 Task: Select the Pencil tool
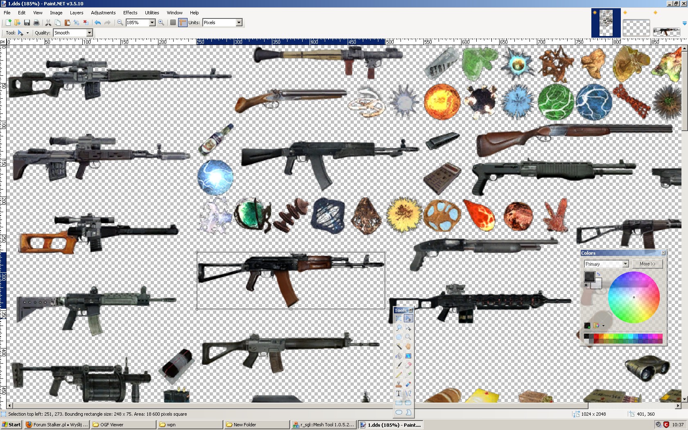click(399, 375)
